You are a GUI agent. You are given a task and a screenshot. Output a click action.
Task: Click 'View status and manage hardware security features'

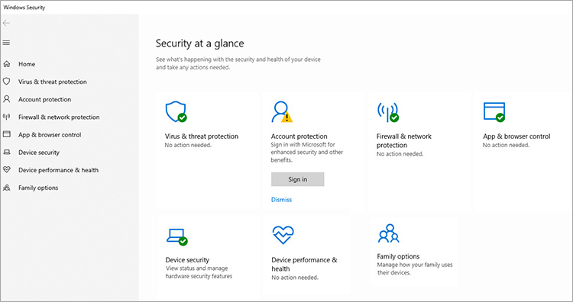(x=199, y=272)
